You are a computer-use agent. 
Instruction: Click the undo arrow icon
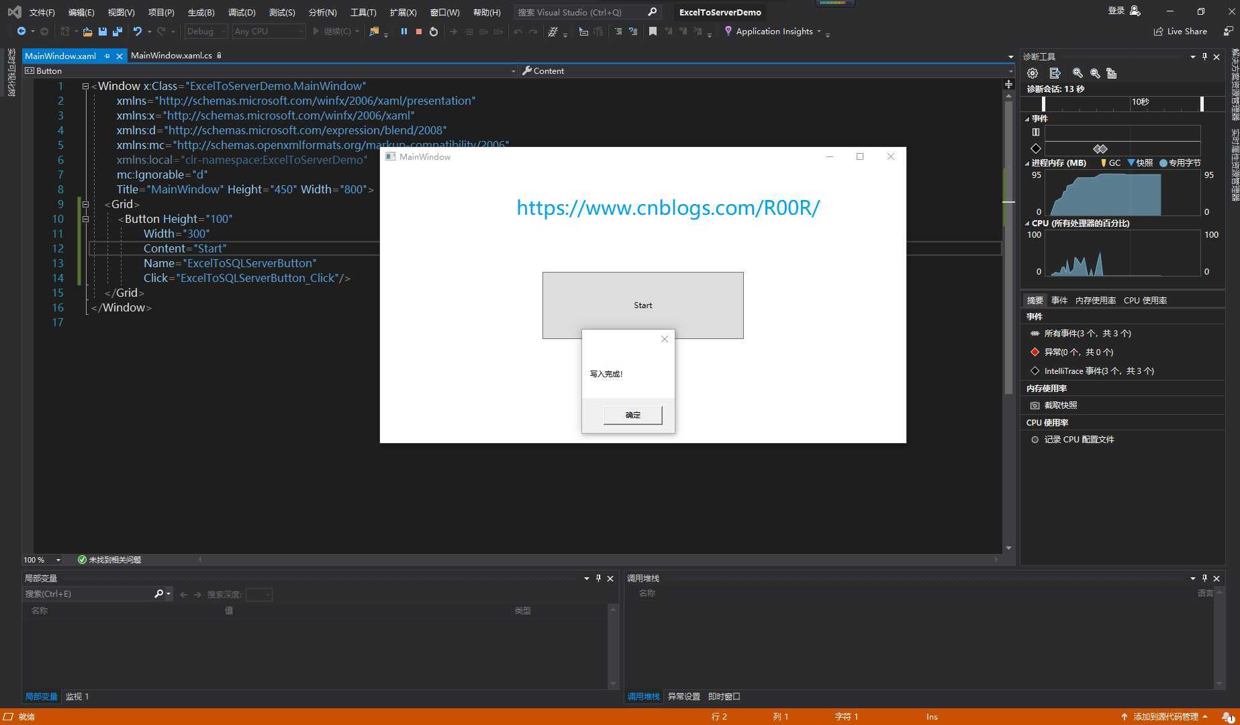click(x=138, y=32)
